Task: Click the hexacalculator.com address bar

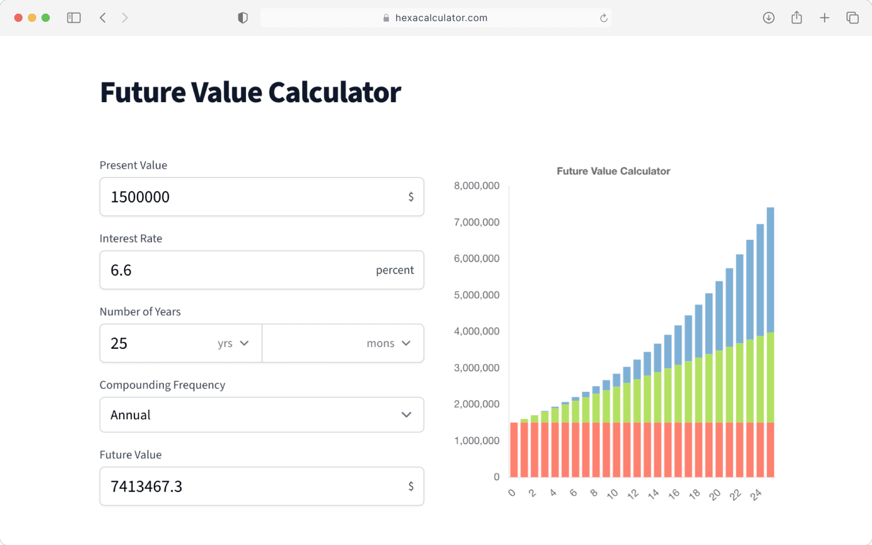Action: click(436, 17)
